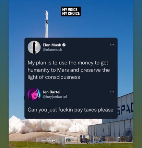Viewport: 142px width, 148px height.
Task: Click the verified checkmark badge
Action: pyautogui.click(x=64, y=45)
